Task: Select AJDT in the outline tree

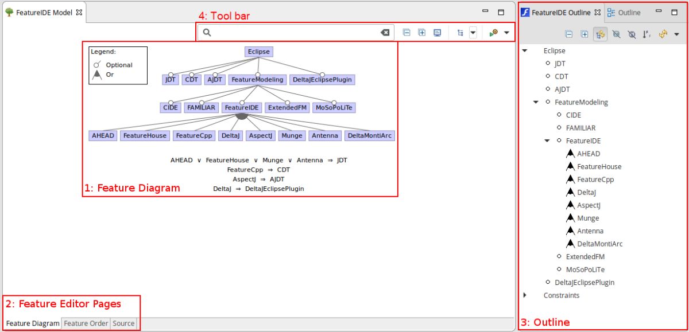Action: 562,89
